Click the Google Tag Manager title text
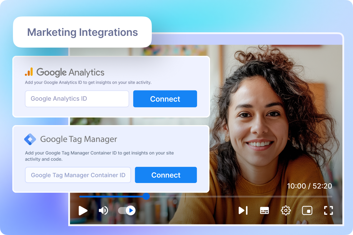The image size is (353, 235). coord(79,139)
